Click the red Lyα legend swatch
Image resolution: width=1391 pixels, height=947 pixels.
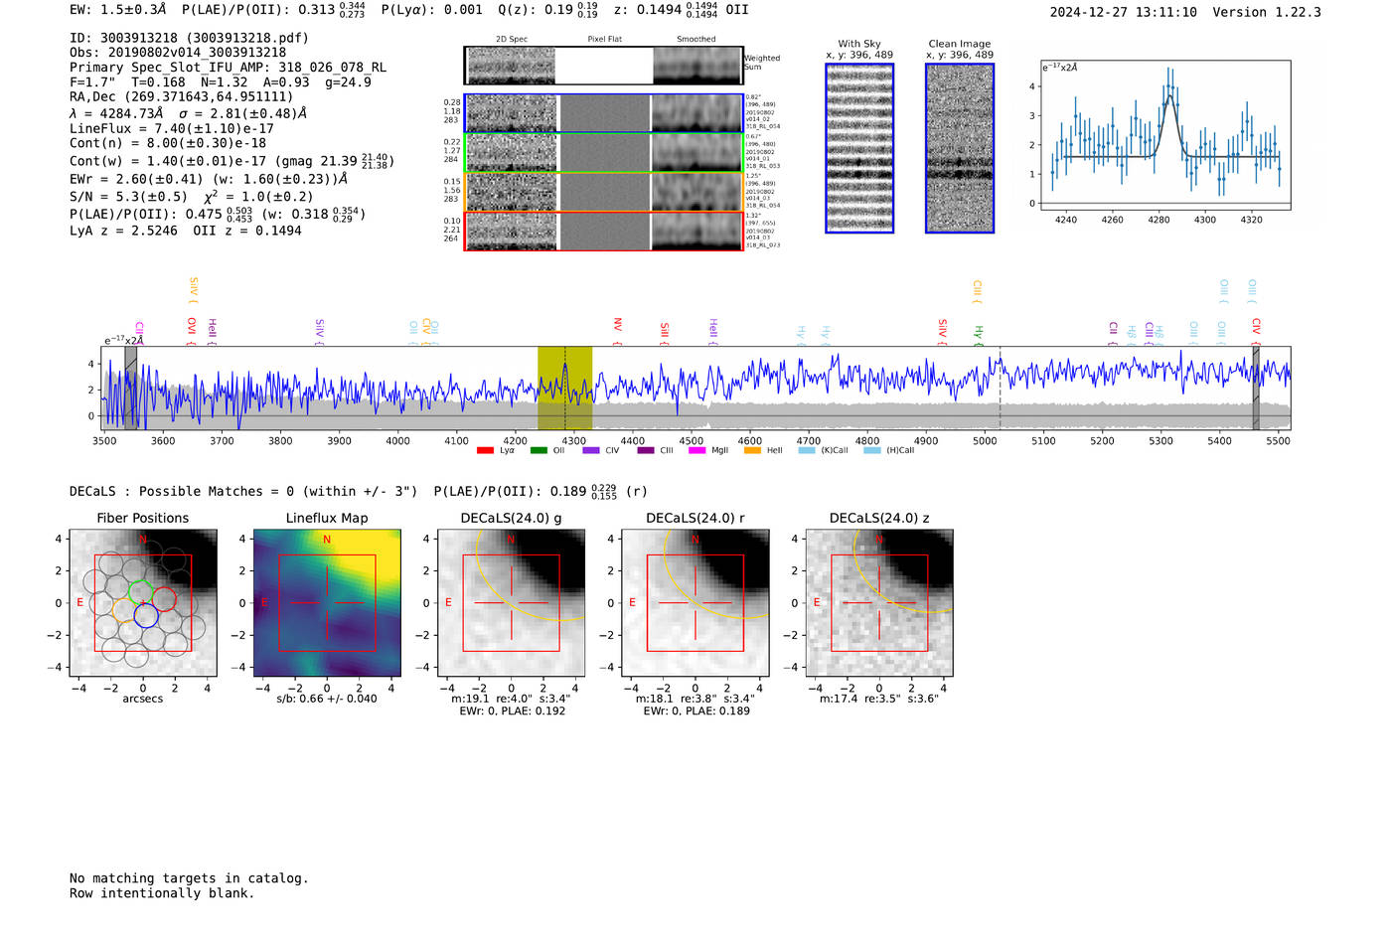click(485, 450)
